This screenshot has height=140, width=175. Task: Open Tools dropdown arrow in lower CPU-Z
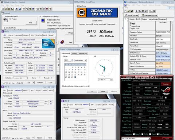tap(33, 138)
